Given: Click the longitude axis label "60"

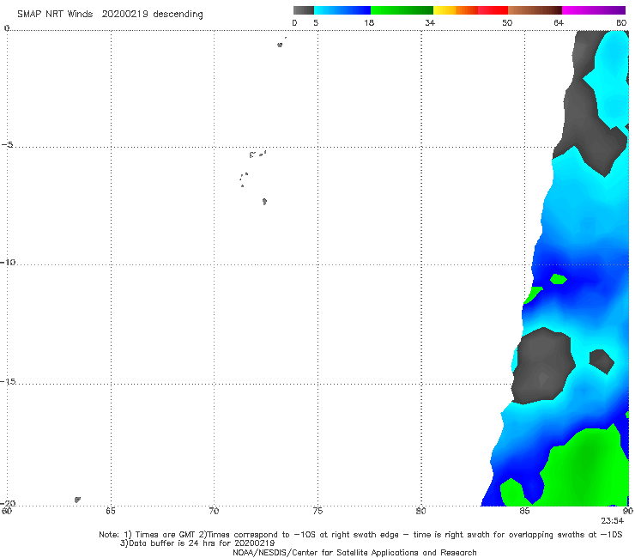Looking at the screenshot, I should tap(7, 511).
